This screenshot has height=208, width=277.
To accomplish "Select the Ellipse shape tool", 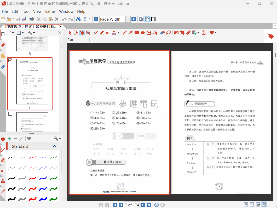I will pyautogui.click(x=143, y=33).
